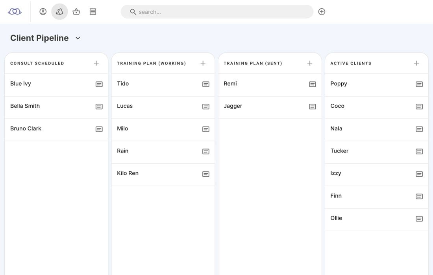The width and height of the screenshot is (433, 275).
Task: Select the Nala card name
Action: (x=336, y=128)
